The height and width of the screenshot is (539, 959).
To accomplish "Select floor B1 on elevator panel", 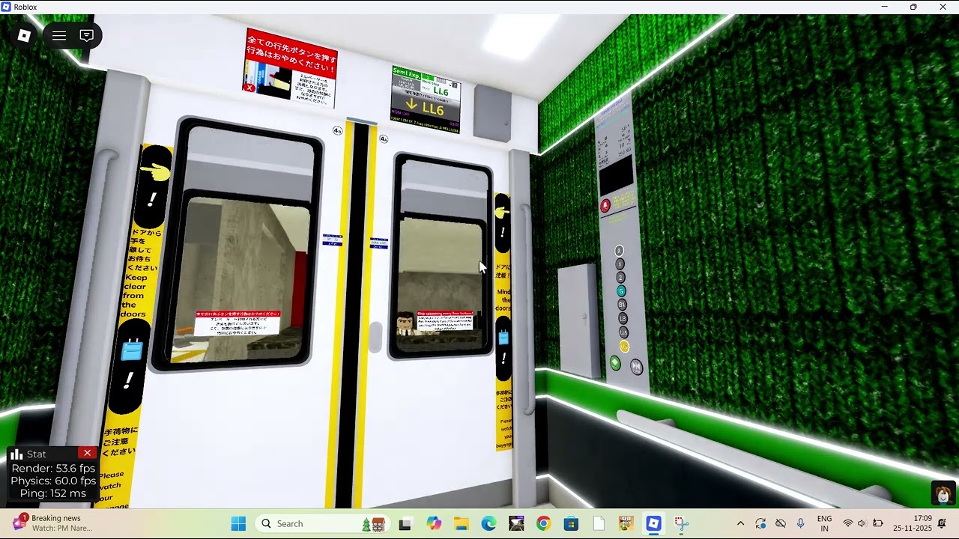I will (622, 305).
